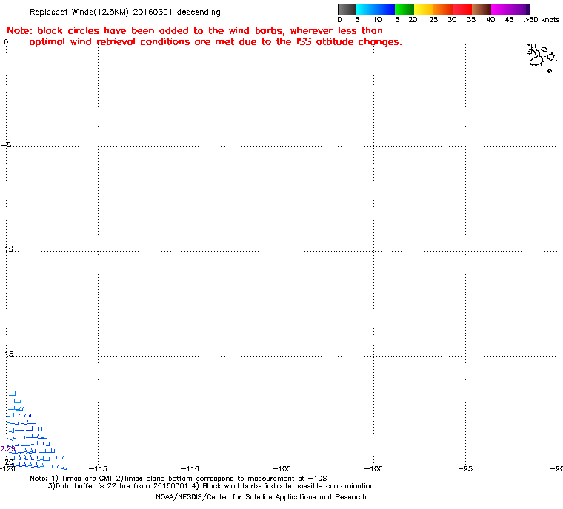
Task: Click the red note about black circles
Action: tap(204, 36)
